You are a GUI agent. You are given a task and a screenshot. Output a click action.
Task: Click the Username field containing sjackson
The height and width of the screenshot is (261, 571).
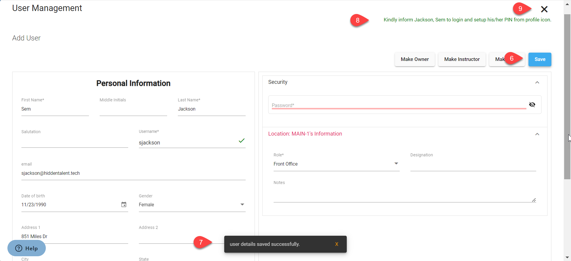187,143
